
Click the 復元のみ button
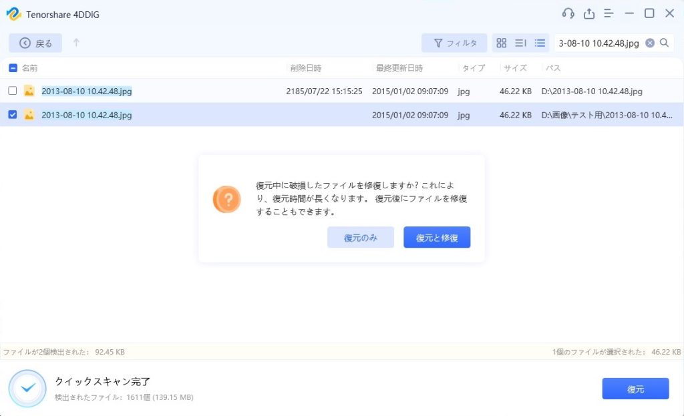coord(361,237)
